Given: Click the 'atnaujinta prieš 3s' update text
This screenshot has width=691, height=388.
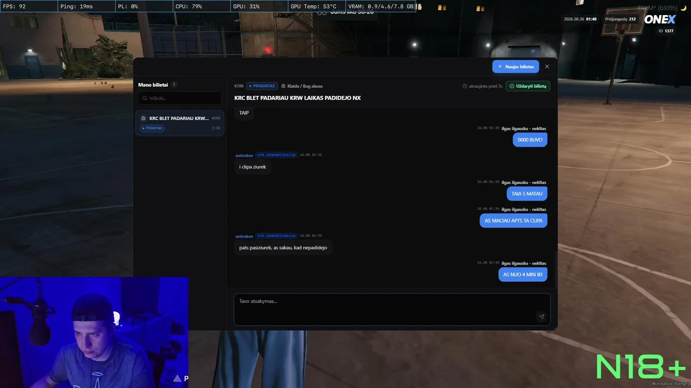Looking at the screenshot, I should click(x=485, y=86).
